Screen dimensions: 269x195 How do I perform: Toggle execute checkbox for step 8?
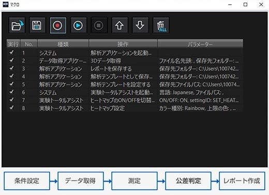(x=11, y=108)
